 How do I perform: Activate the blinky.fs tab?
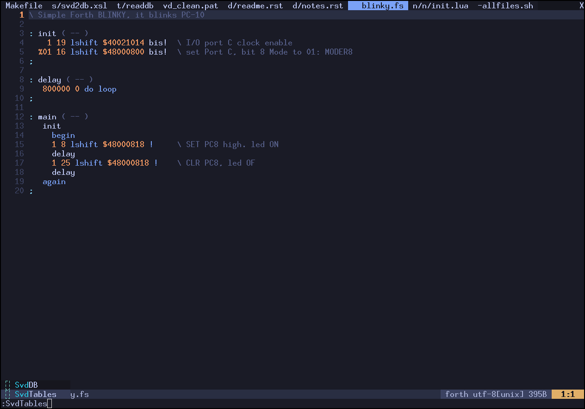coord(382,6)
